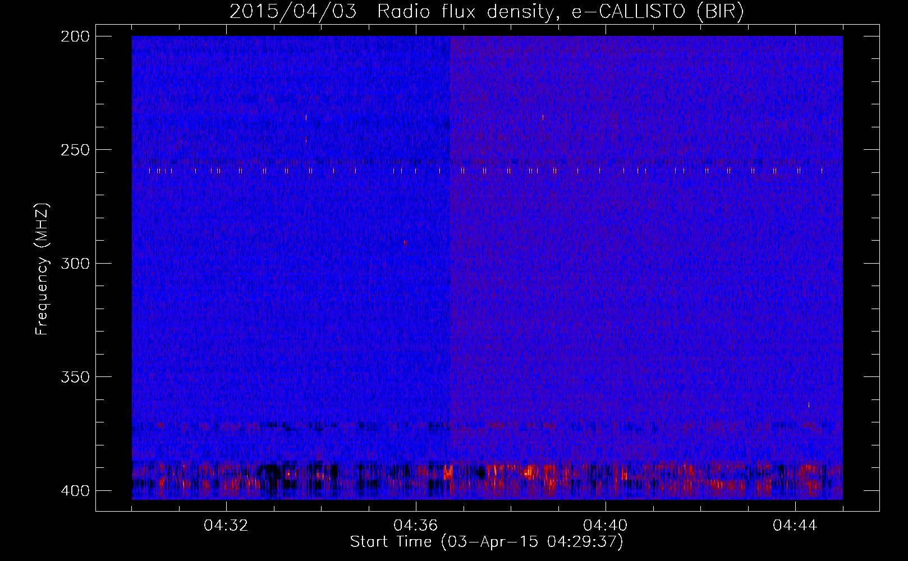The image size is (908, 561).
Task: Click the 400 frequency tick label
Action: [75, 491]
